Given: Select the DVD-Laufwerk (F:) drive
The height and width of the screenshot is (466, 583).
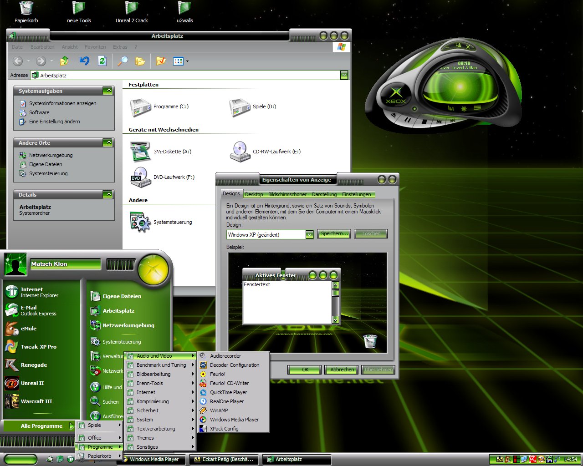Looking at the screenshot, I should (162, 177).
